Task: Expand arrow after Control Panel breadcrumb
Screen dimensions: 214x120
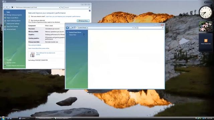Action: click(x=87, y=28)
